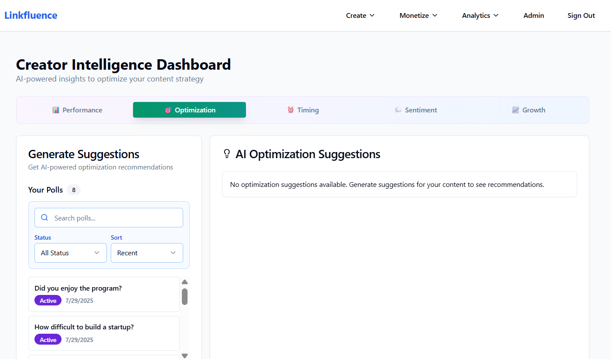Click the Linkfluence logo
611x359 pixels.
point(31,15)
